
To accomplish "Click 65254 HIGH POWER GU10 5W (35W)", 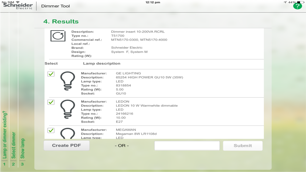I will (149, 77).
